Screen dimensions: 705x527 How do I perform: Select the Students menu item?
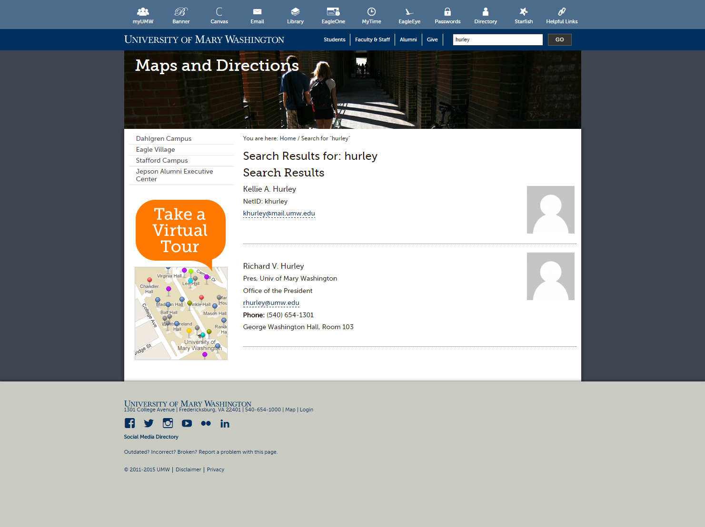tap(335, 39)
